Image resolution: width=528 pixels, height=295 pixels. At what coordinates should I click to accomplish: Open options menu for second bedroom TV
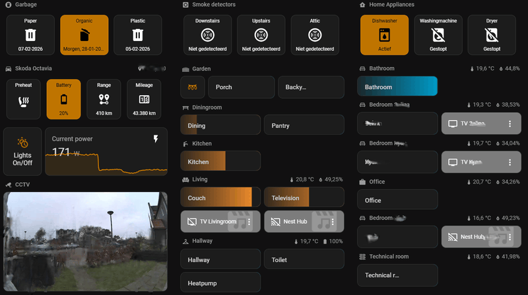pos(510,162)
